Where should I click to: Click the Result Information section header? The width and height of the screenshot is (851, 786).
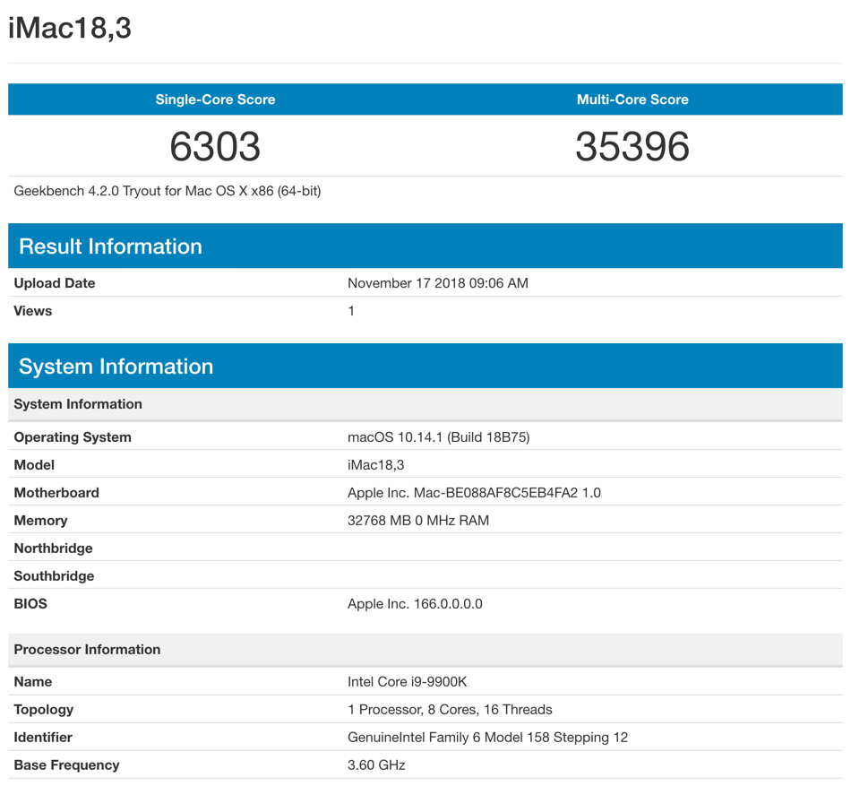[110, 246]
